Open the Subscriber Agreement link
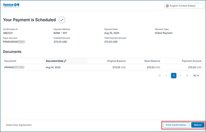Viewport: 206px width, 132px height. [19, 125]
